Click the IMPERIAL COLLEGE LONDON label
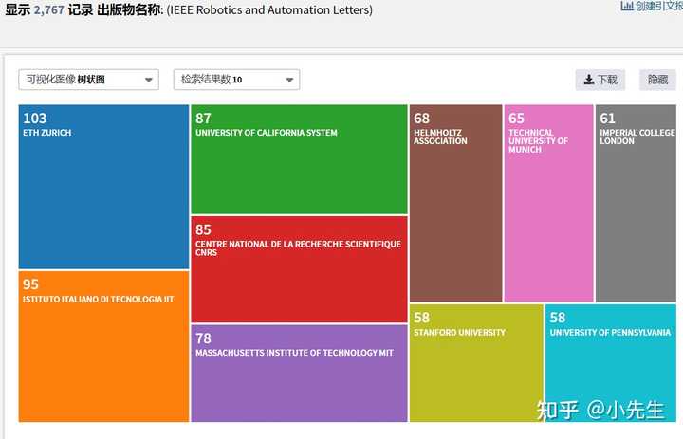Viewport: 683px width, 439px height. click(x=637, y=137)
